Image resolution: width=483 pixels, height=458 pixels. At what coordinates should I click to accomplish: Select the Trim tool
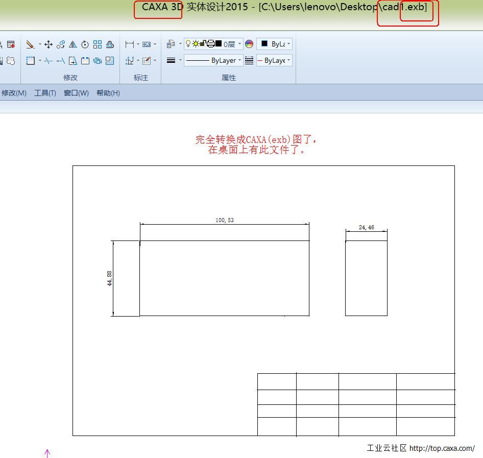coord(49,61)
